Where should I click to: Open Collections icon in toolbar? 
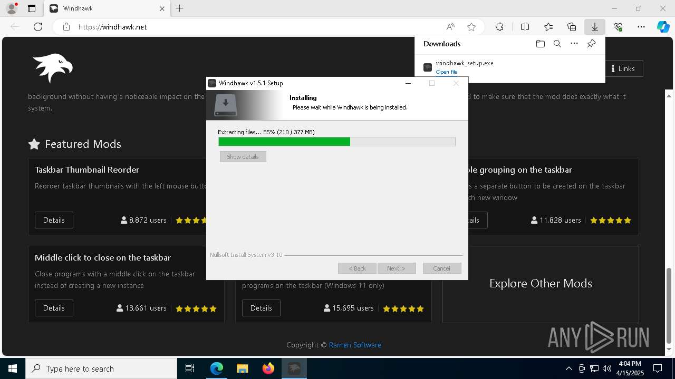572,27
